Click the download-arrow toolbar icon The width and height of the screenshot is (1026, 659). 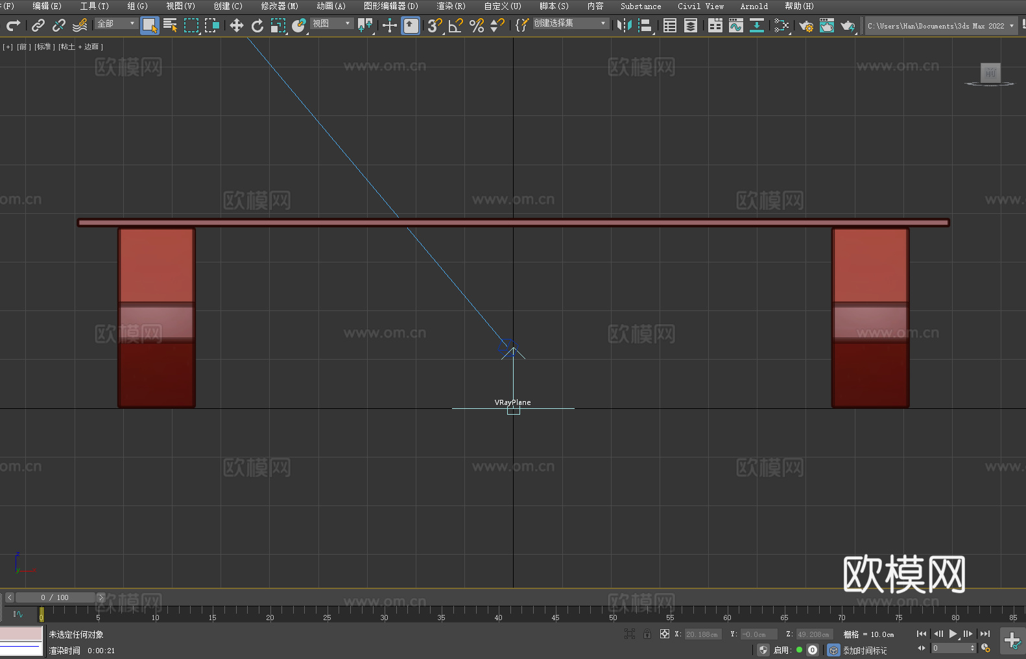pyautogui.click(x=757, y=25)
